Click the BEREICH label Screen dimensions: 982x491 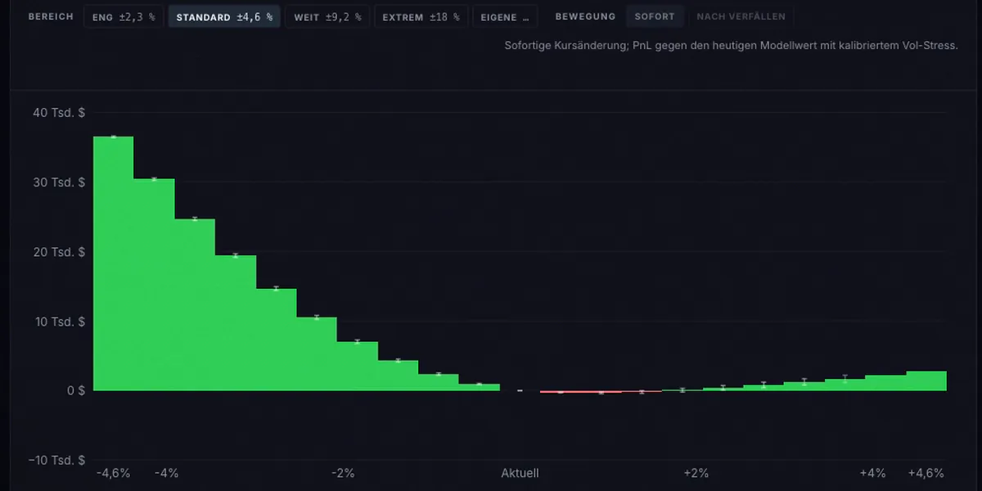[51, 16]
